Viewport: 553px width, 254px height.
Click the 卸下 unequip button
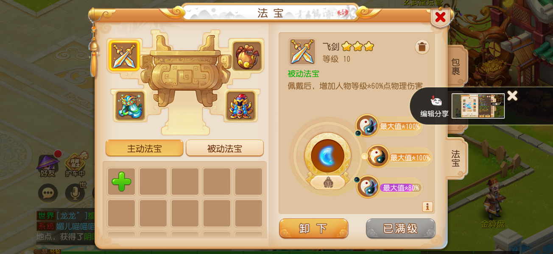pyautogui.click(x=314, y=229)
